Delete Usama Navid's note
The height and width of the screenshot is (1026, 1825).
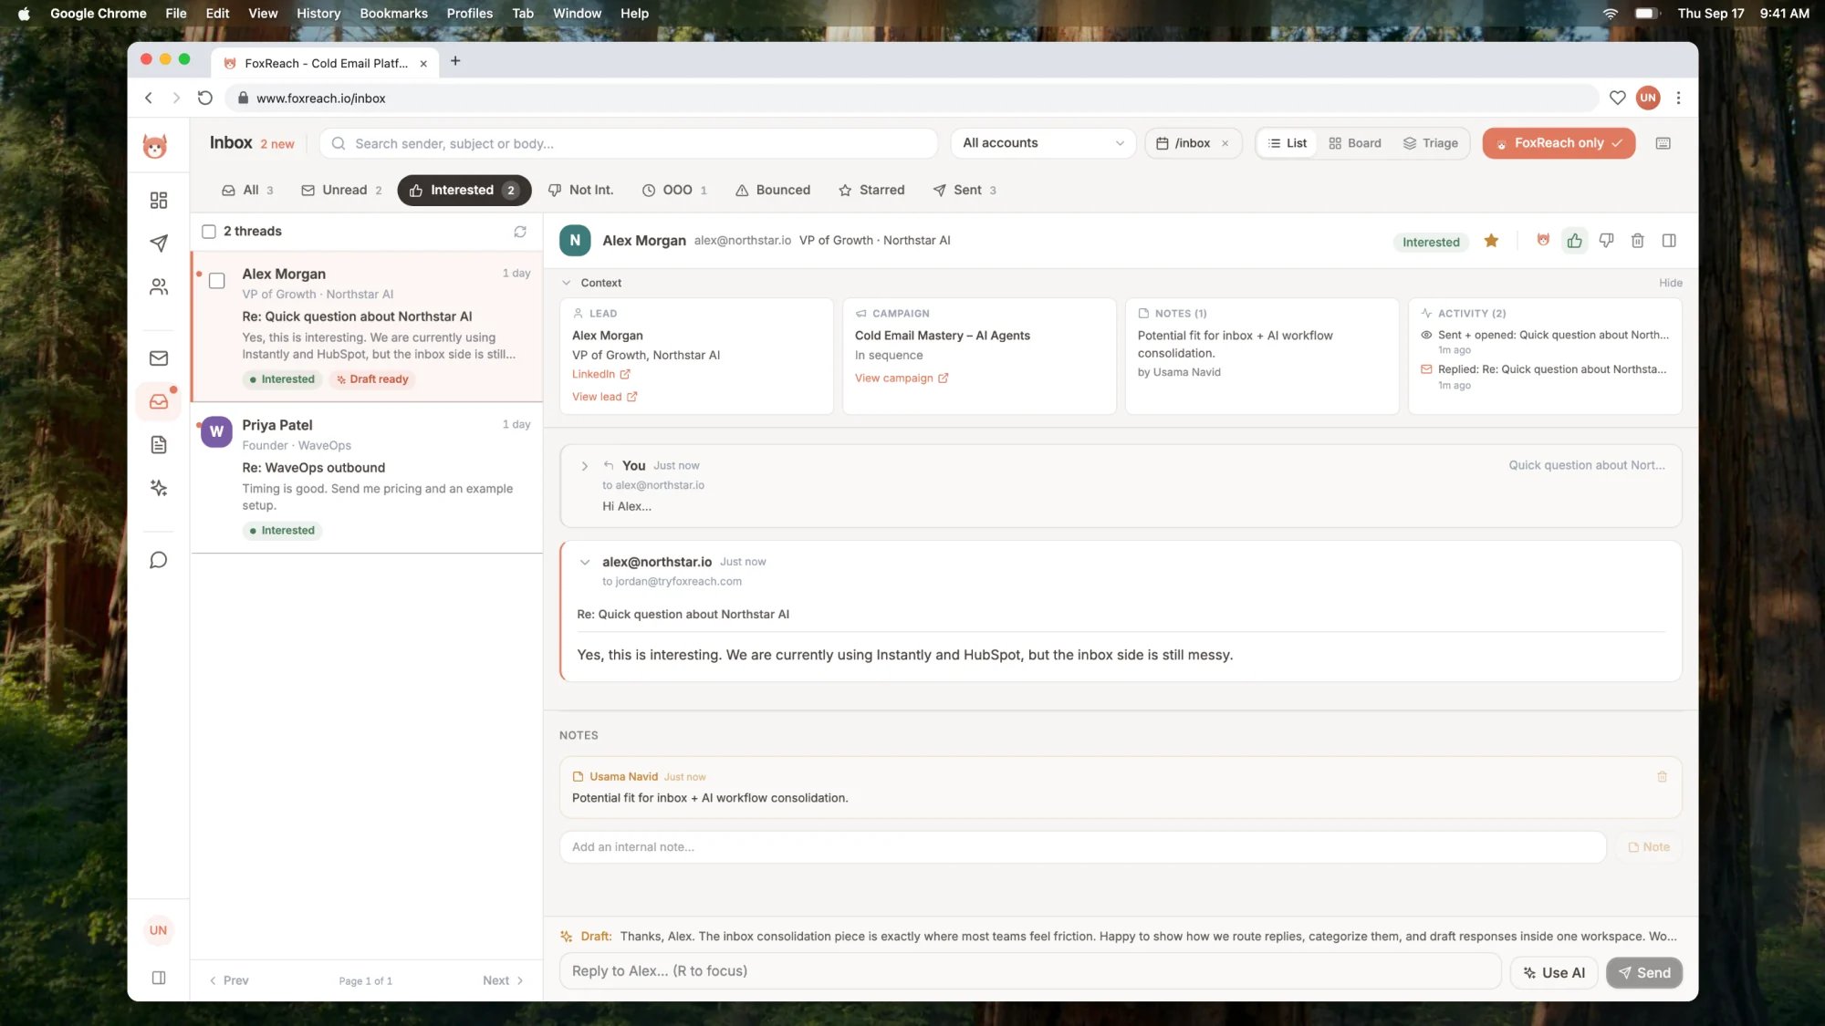tap(1662, 777)
